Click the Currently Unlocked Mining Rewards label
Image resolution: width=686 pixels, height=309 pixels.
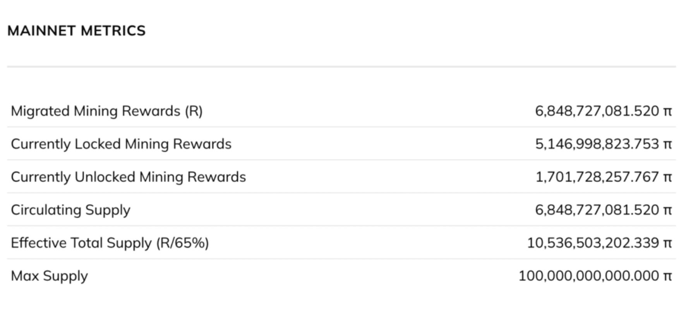[128, 177]
